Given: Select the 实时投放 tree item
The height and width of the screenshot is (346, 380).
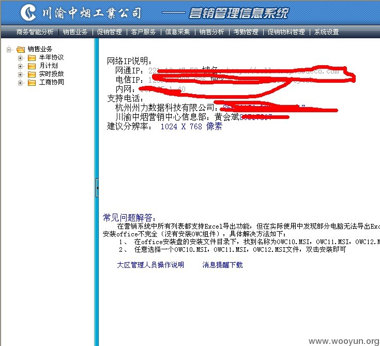Looking at the screenshot, I should [x=51, y=74].
